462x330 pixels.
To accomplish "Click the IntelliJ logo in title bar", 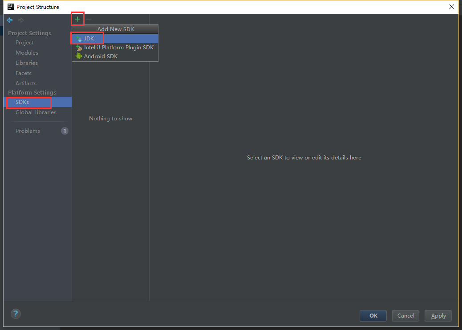I will pyautogui.click(x=11, y=7).
